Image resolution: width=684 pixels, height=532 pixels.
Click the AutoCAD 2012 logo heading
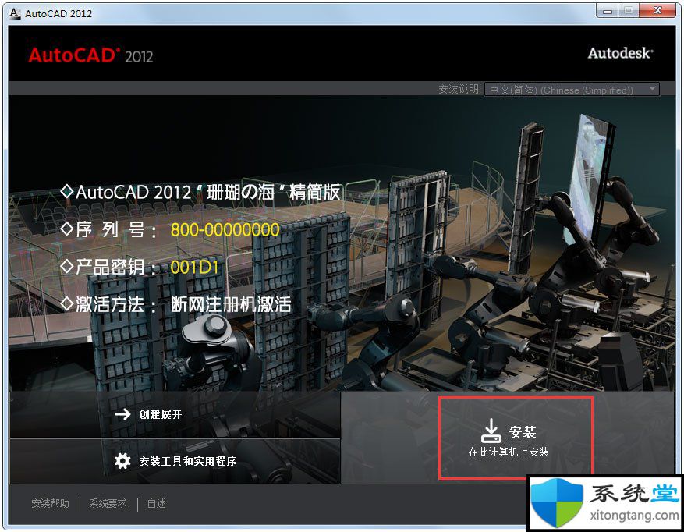[x=90, y=56]
